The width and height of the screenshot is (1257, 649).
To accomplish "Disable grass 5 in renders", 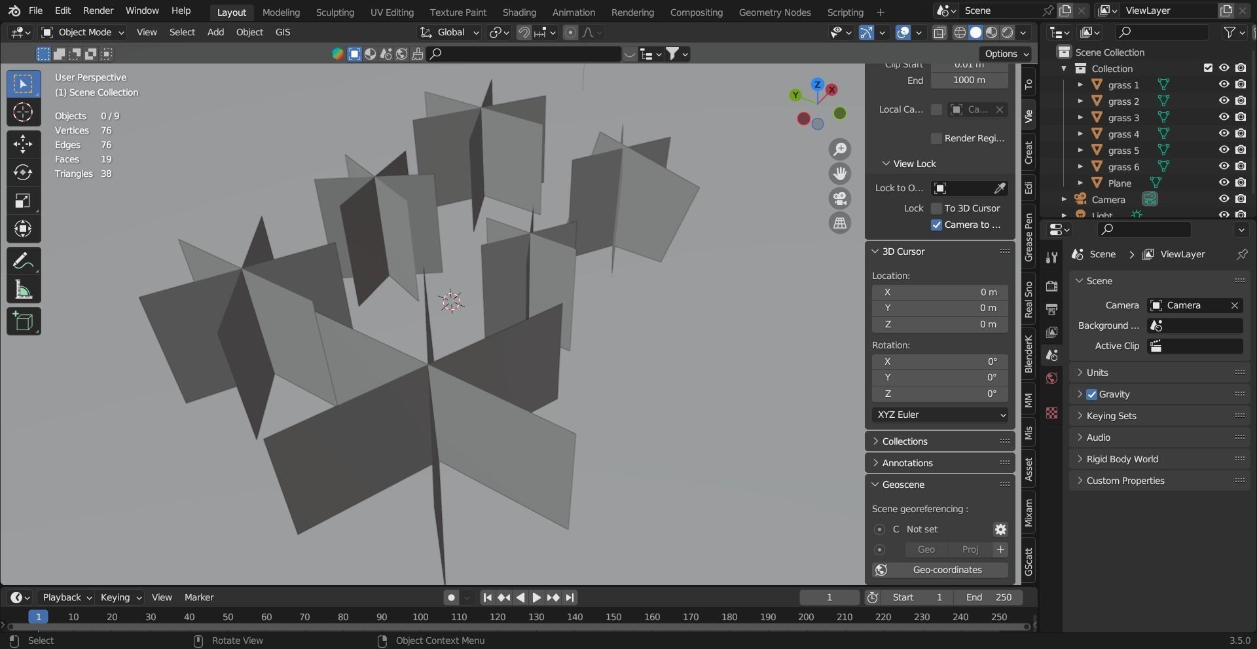I will pyautogui.click(x=1241, y=150).
